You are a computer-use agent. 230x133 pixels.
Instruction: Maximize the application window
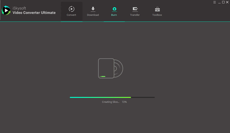click(x=223, y=2)
